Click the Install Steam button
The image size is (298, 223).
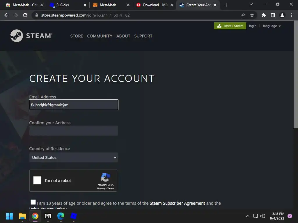[x=230, y=26]
